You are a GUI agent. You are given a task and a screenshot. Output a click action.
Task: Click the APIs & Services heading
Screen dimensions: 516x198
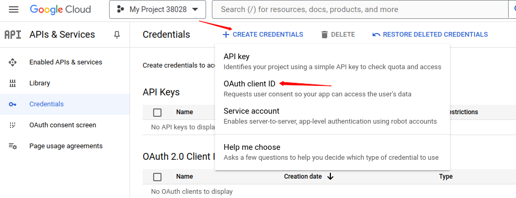[x=62, y=35]
